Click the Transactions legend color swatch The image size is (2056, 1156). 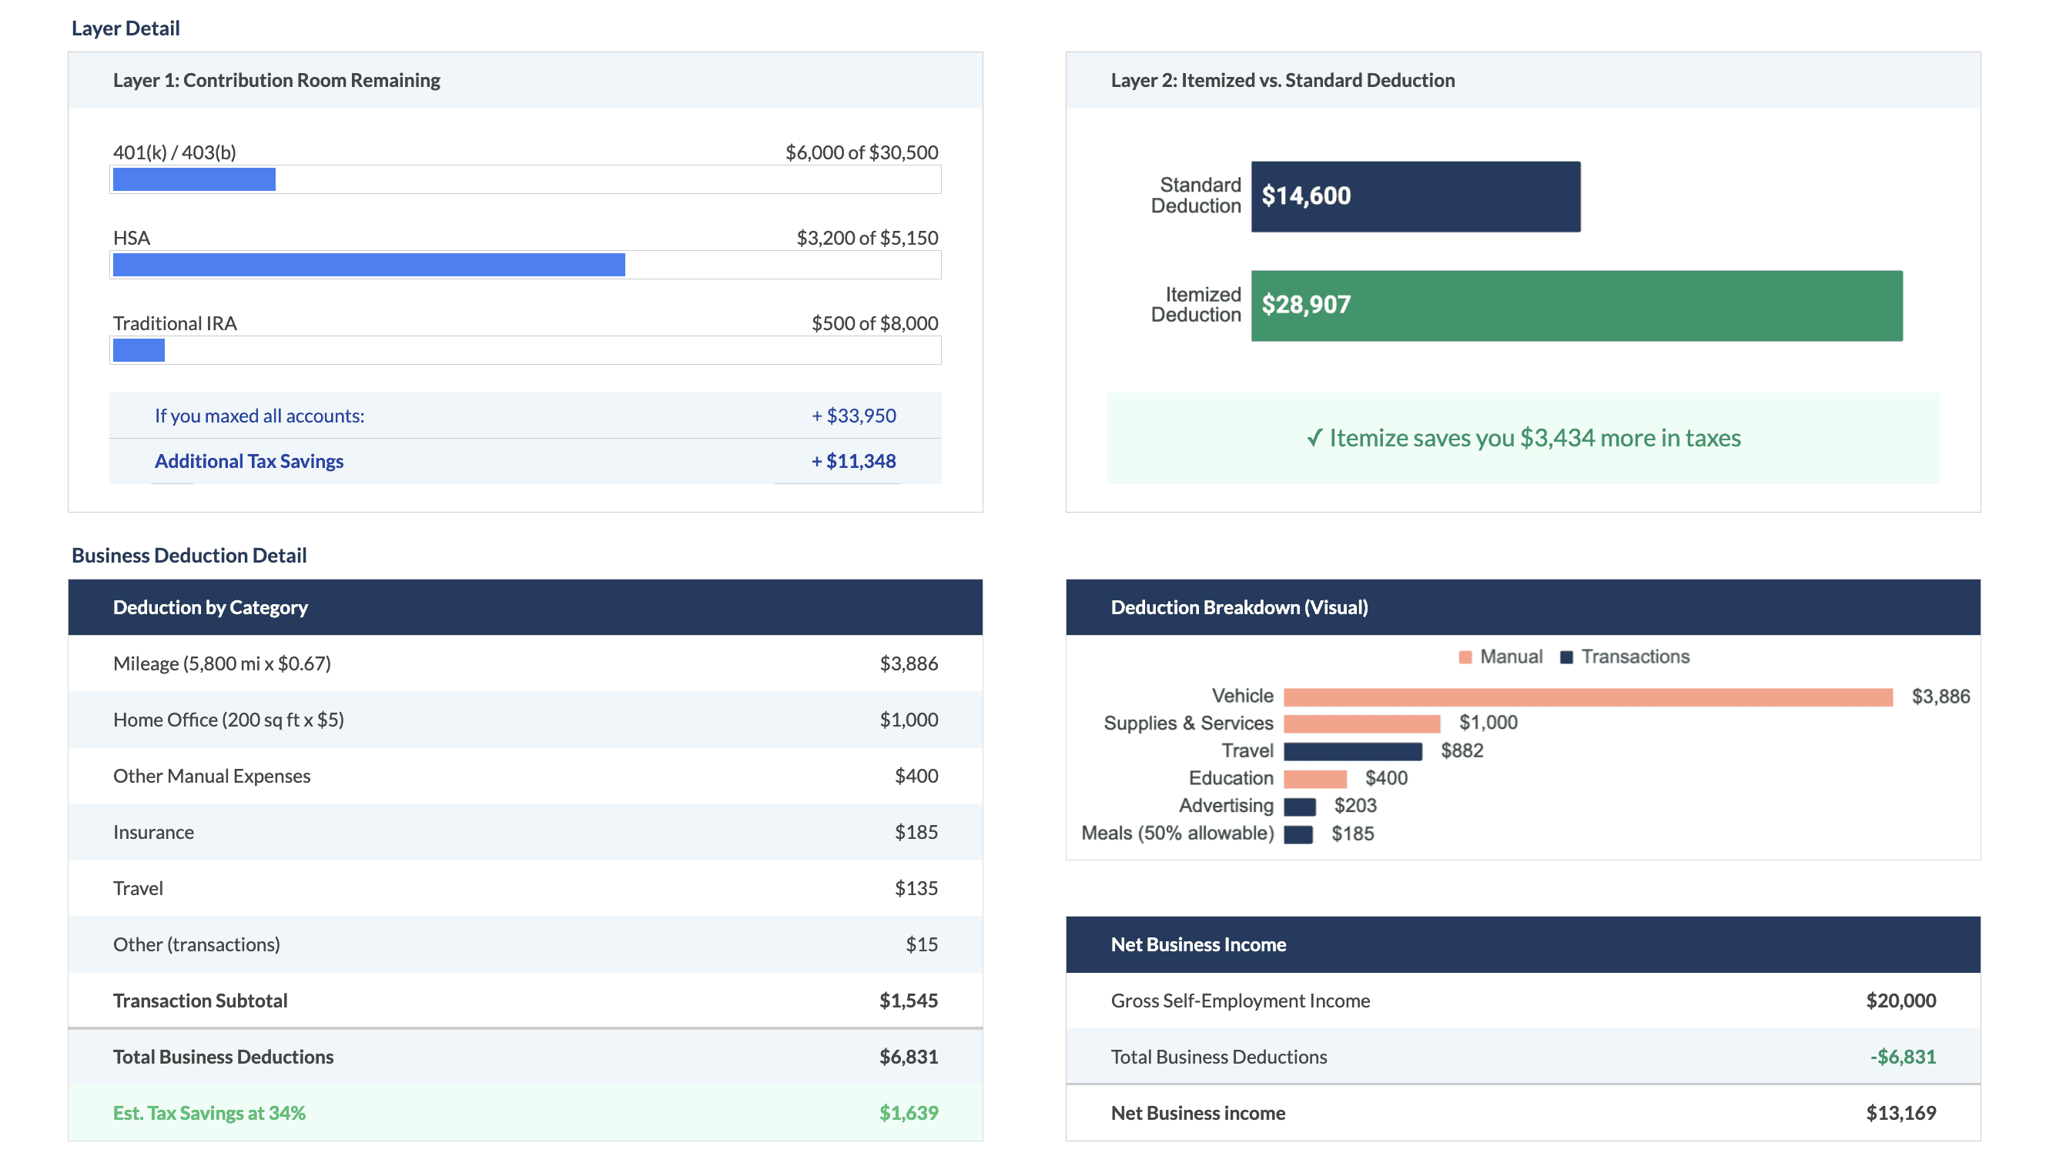pos(1566,657)
